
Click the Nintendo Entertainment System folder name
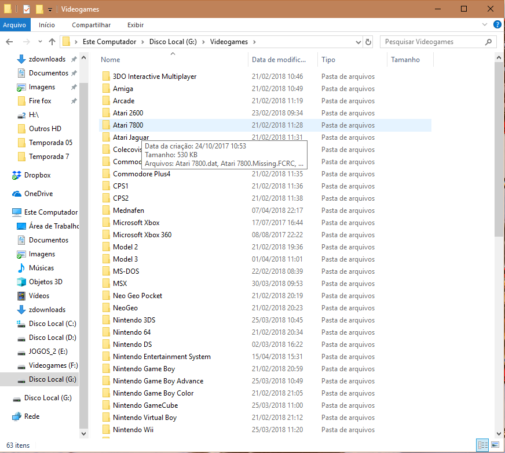[162, 357]
